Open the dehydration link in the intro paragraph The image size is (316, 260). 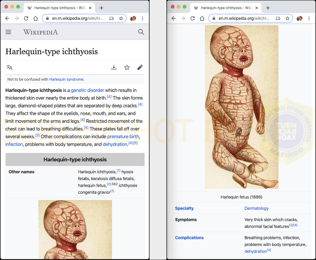(115, 144)
